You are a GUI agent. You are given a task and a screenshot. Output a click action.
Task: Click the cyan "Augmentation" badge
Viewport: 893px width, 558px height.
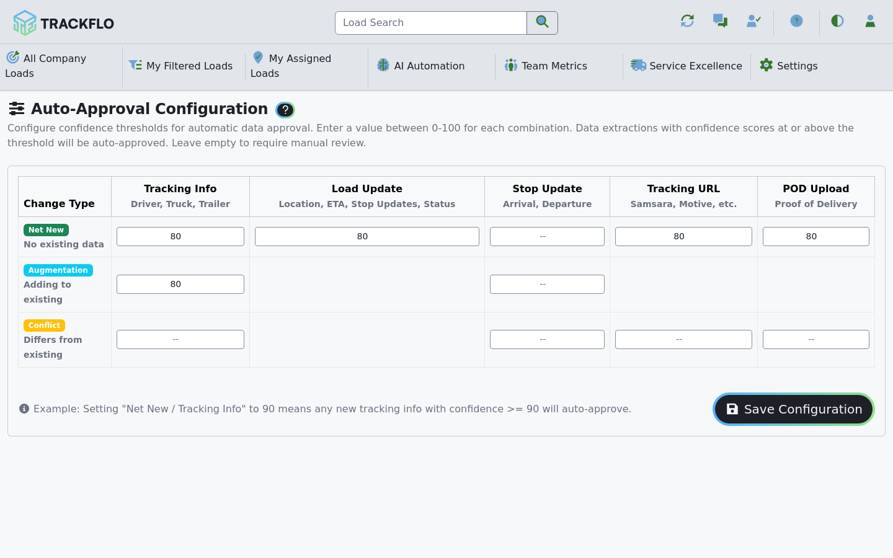58,270
